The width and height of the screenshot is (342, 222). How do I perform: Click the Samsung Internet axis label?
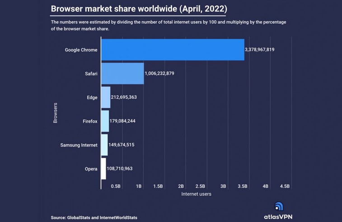79,145
